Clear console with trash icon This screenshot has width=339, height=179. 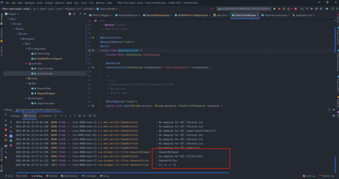pyautogui.click(x=11, y=145)
